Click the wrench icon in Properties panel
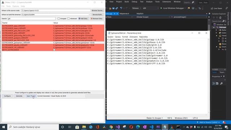This screenshot has width=231, height=130. [x=221, y=83]
